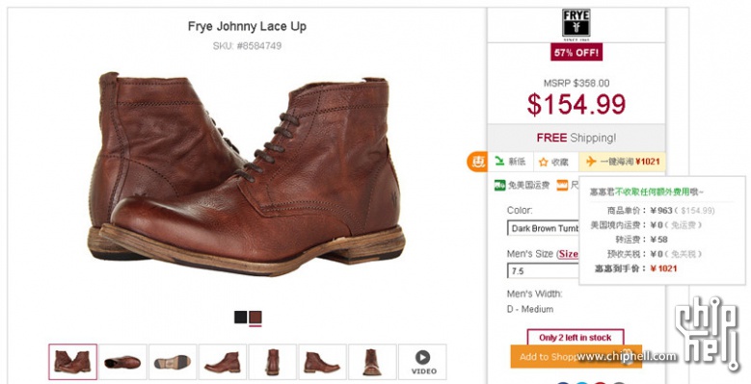Select the black color swatch
Image resolution: width=751 pixels, height=384 pixels.
240,317
